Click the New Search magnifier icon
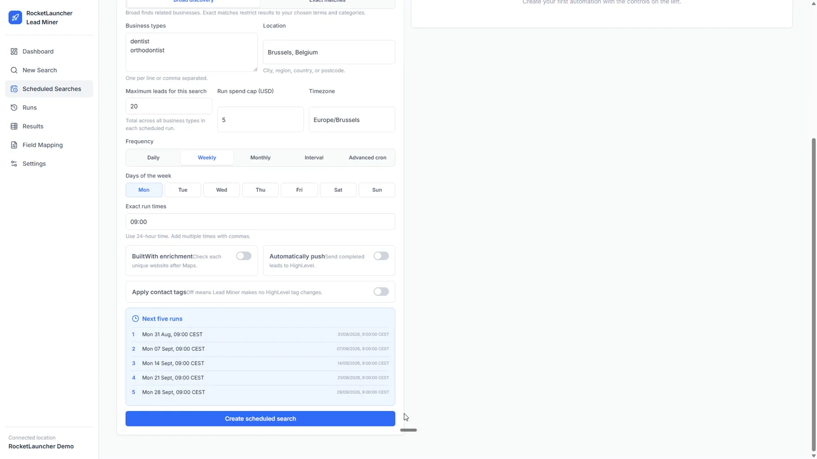817x459 pixels. [14, 70]
